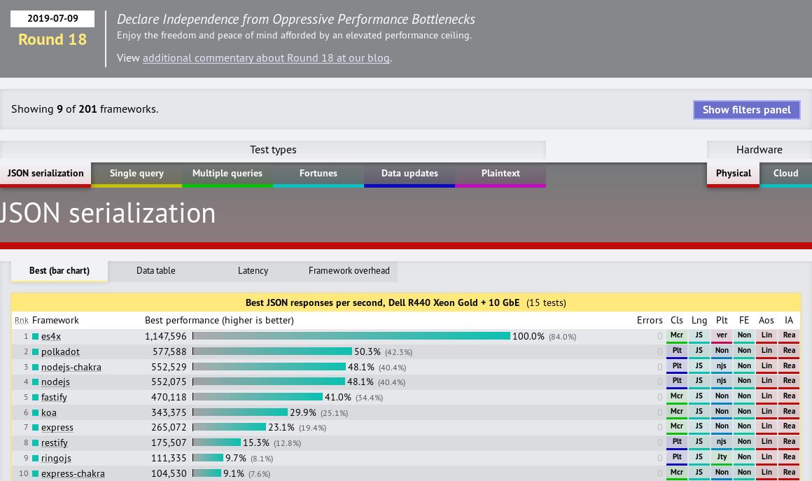Open additional commentary about Round 18 link
Screen dimensions: 812x481
pos(266,58)
